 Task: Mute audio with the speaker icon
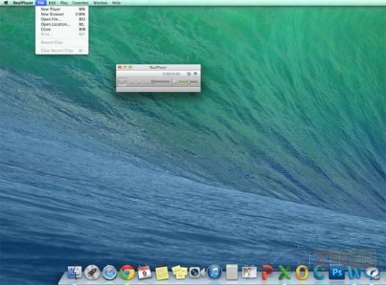tap(174, 82)
